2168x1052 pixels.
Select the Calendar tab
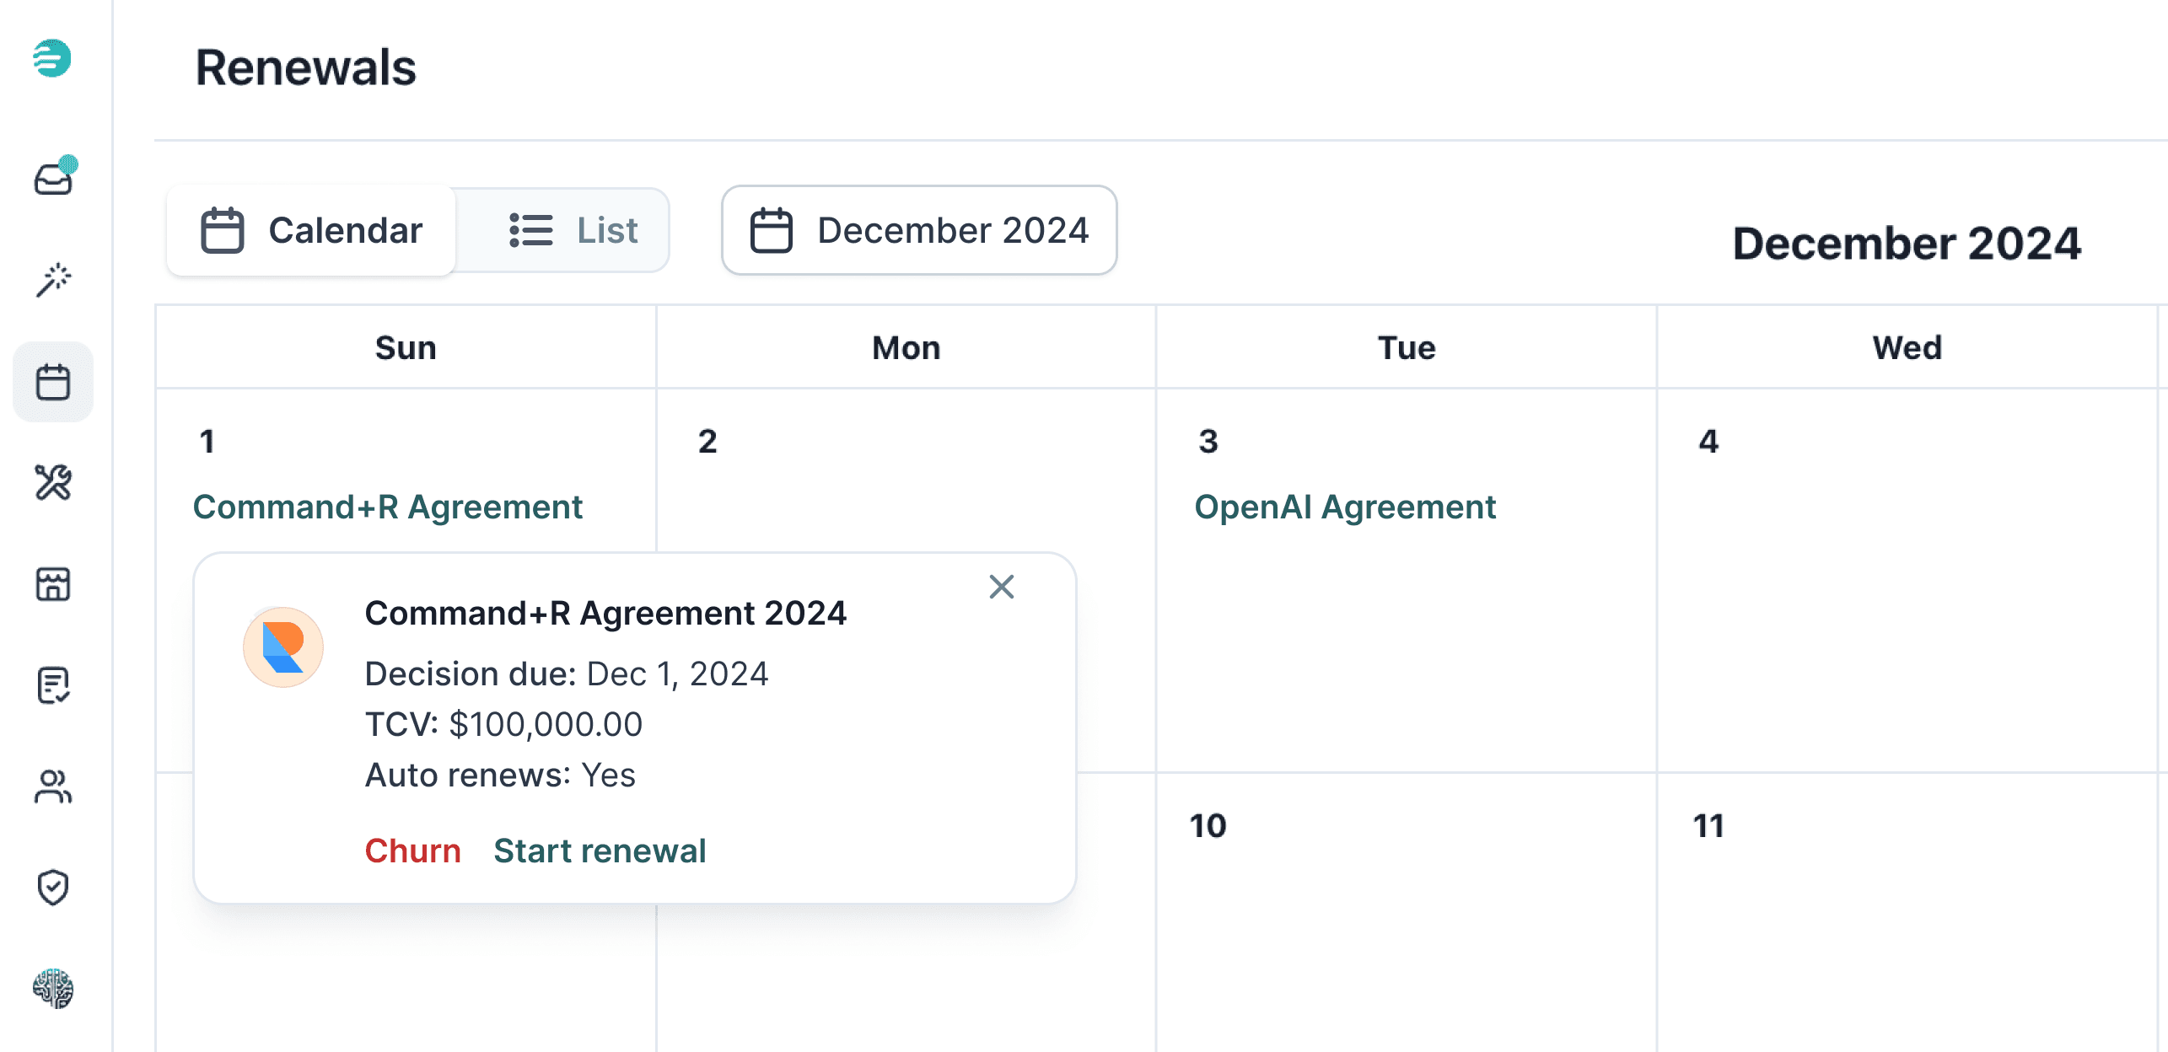click(x=312, y=229)
